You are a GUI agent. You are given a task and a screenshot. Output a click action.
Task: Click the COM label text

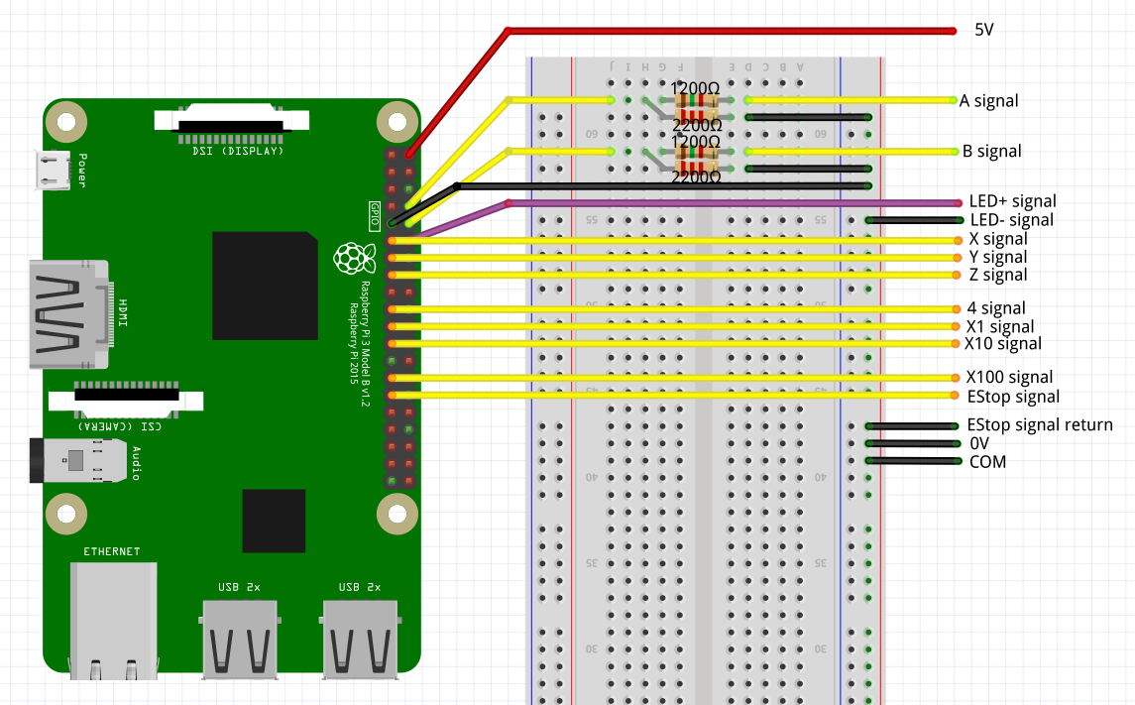point(985,462)
